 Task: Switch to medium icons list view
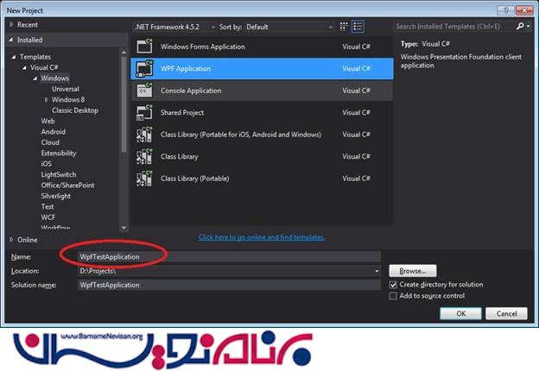pos(358,27)
